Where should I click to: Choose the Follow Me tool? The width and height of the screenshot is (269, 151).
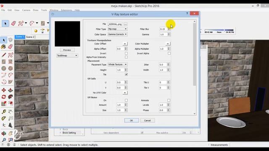[x=11, y=97]
